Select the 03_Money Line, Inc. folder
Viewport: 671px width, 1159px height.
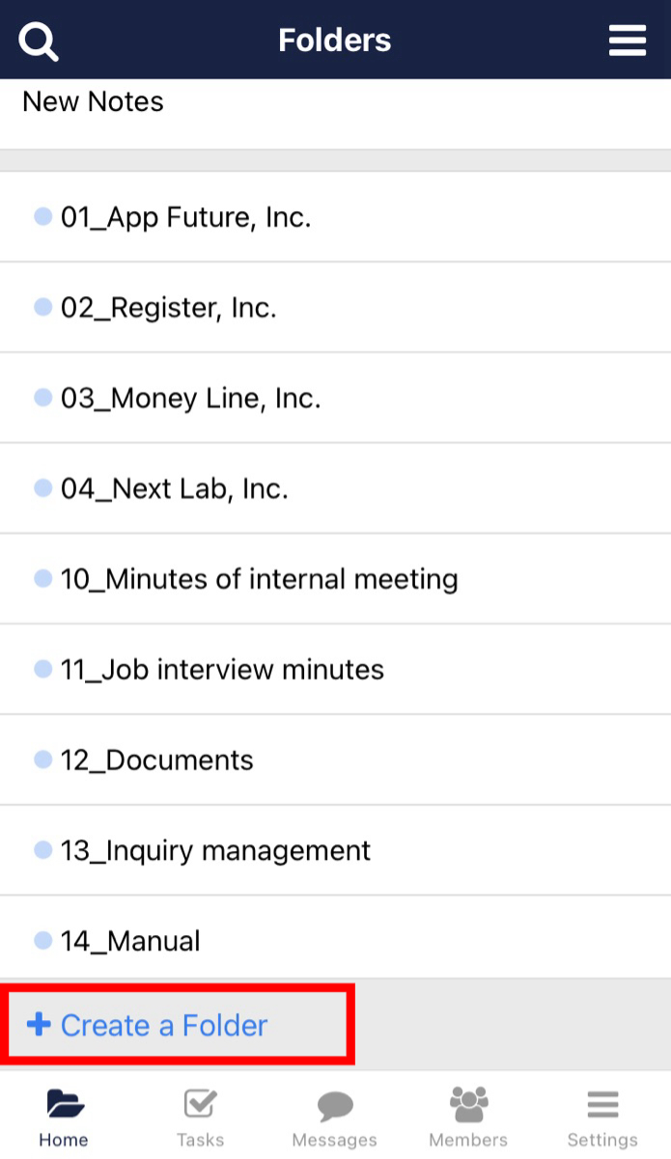point(190,399)
